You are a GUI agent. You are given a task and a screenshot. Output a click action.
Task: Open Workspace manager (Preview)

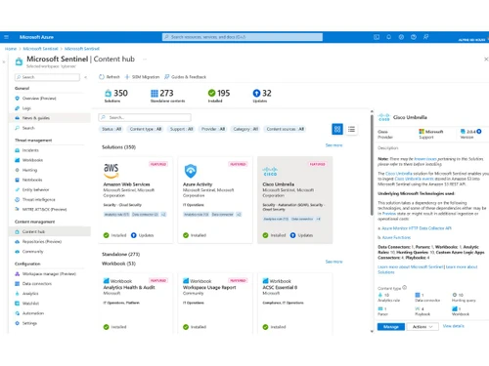tap(45, 274)
